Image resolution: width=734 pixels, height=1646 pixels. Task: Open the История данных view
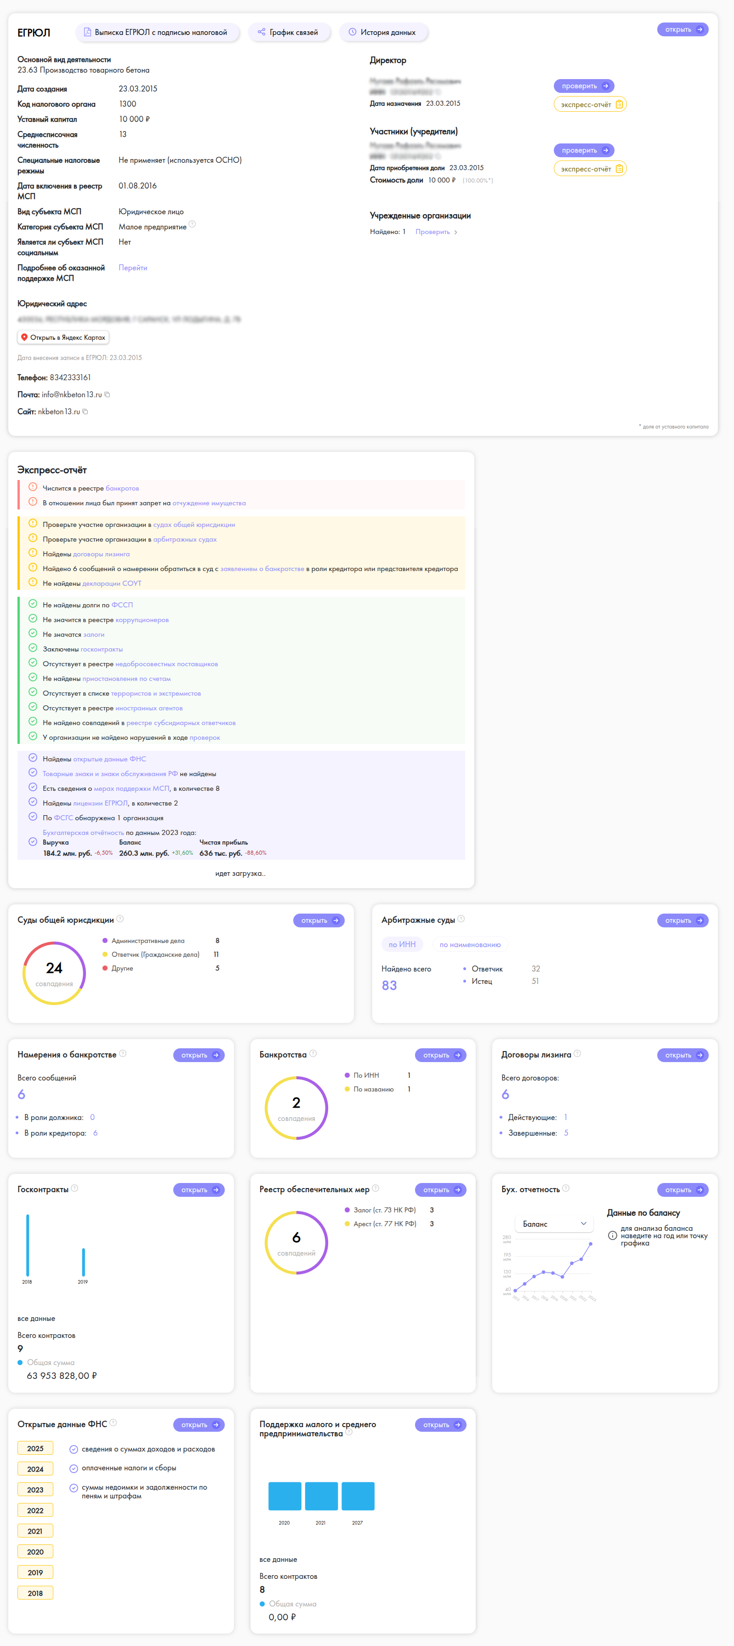pyautogui.click(x=383, y=32)
